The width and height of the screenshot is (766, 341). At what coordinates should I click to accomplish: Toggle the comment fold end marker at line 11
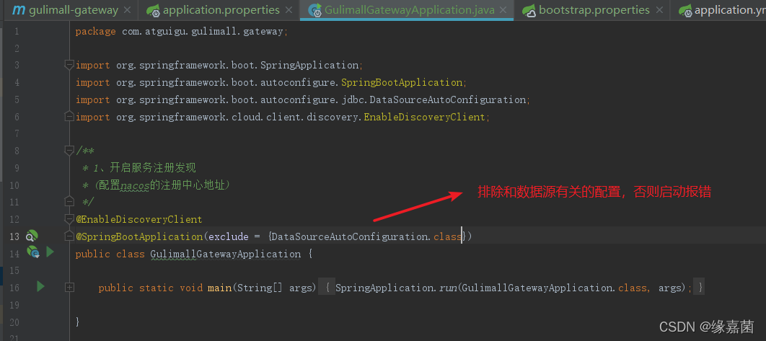pyautogui.click(x=69, y=202)
